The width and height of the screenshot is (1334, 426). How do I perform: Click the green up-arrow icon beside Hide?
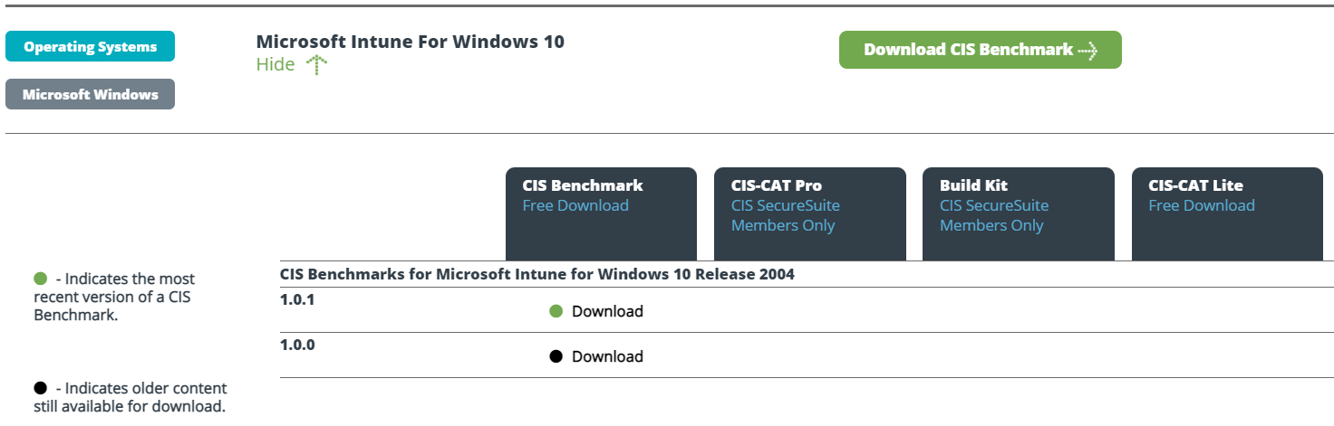pyautogui.click(x=315, y=65)
